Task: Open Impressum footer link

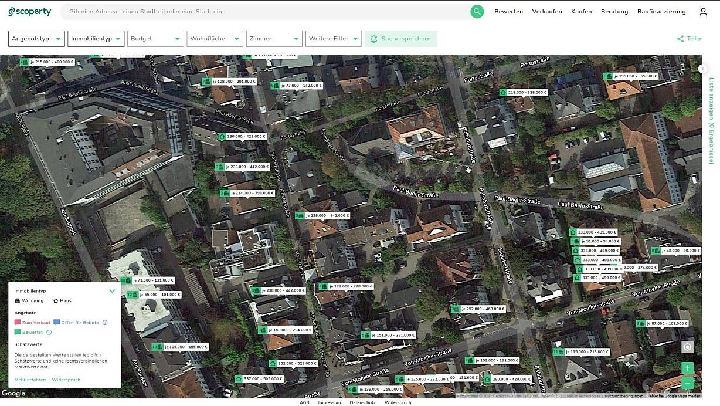Action: pos(330,402)
